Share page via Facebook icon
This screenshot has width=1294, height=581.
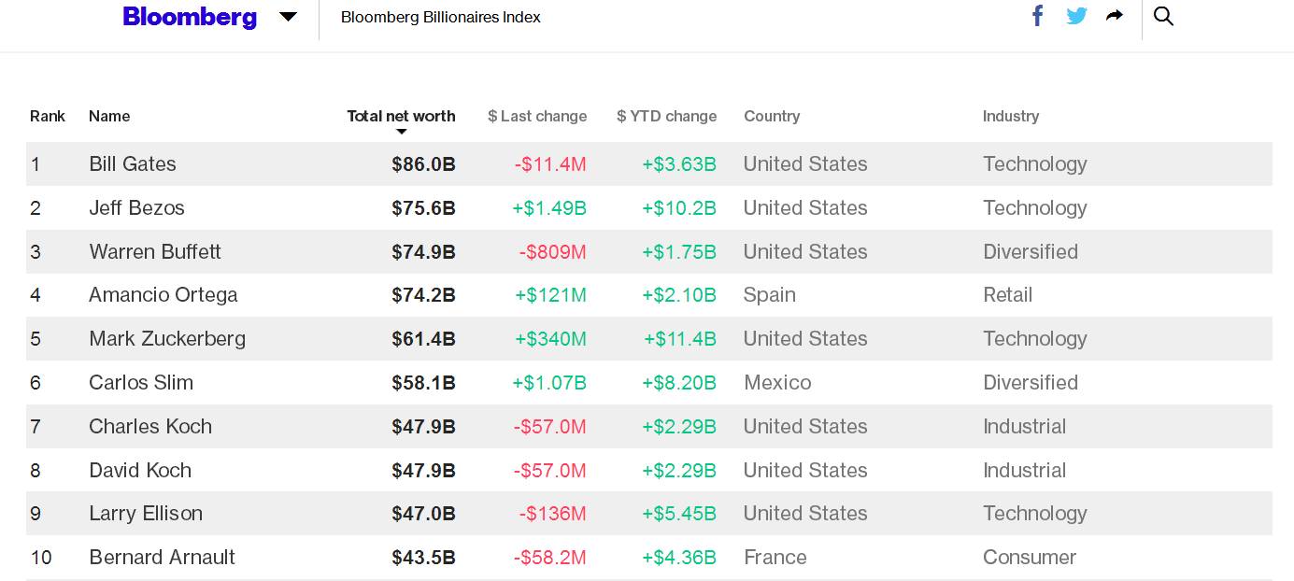(1037, 16)
